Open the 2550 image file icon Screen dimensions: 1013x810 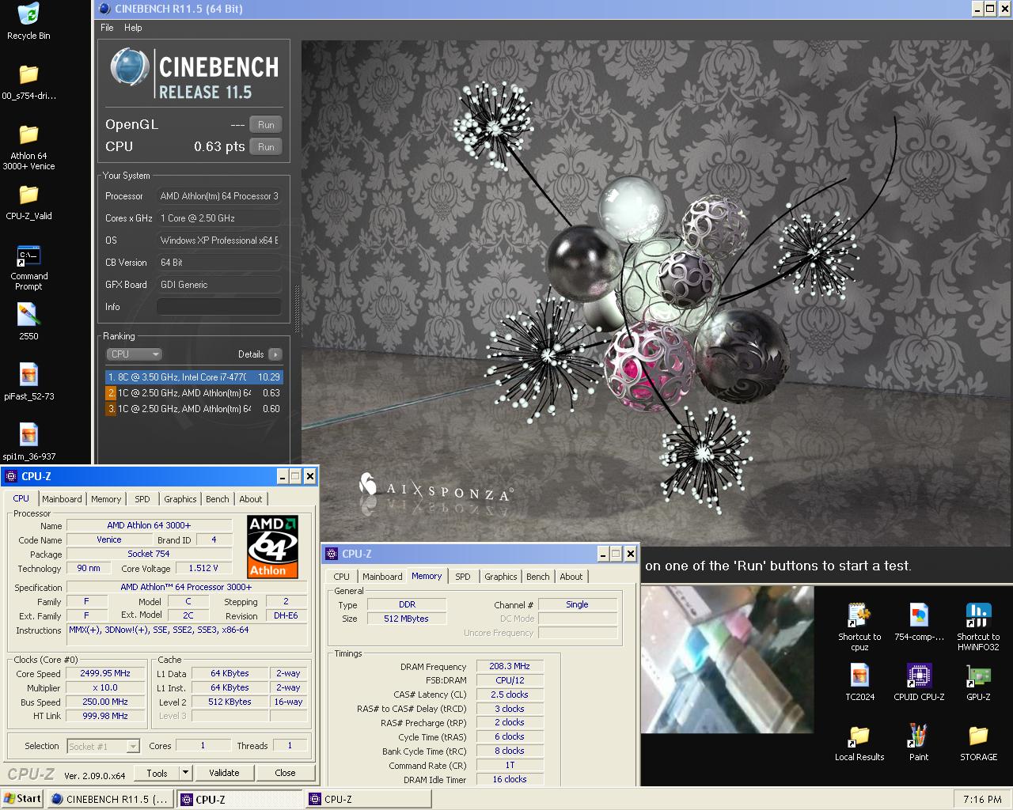[x=28, y=315]
